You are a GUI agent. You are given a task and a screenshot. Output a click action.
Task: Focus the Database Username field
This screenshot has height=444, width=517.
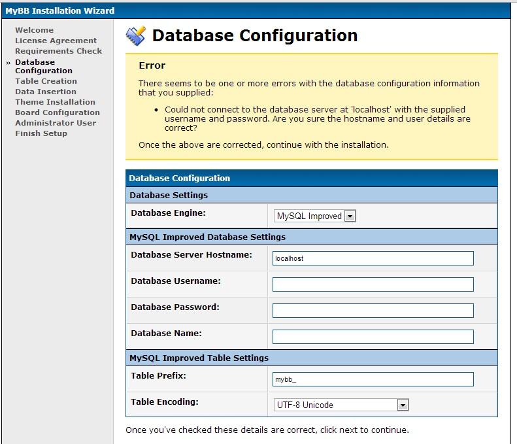(373, 284)
